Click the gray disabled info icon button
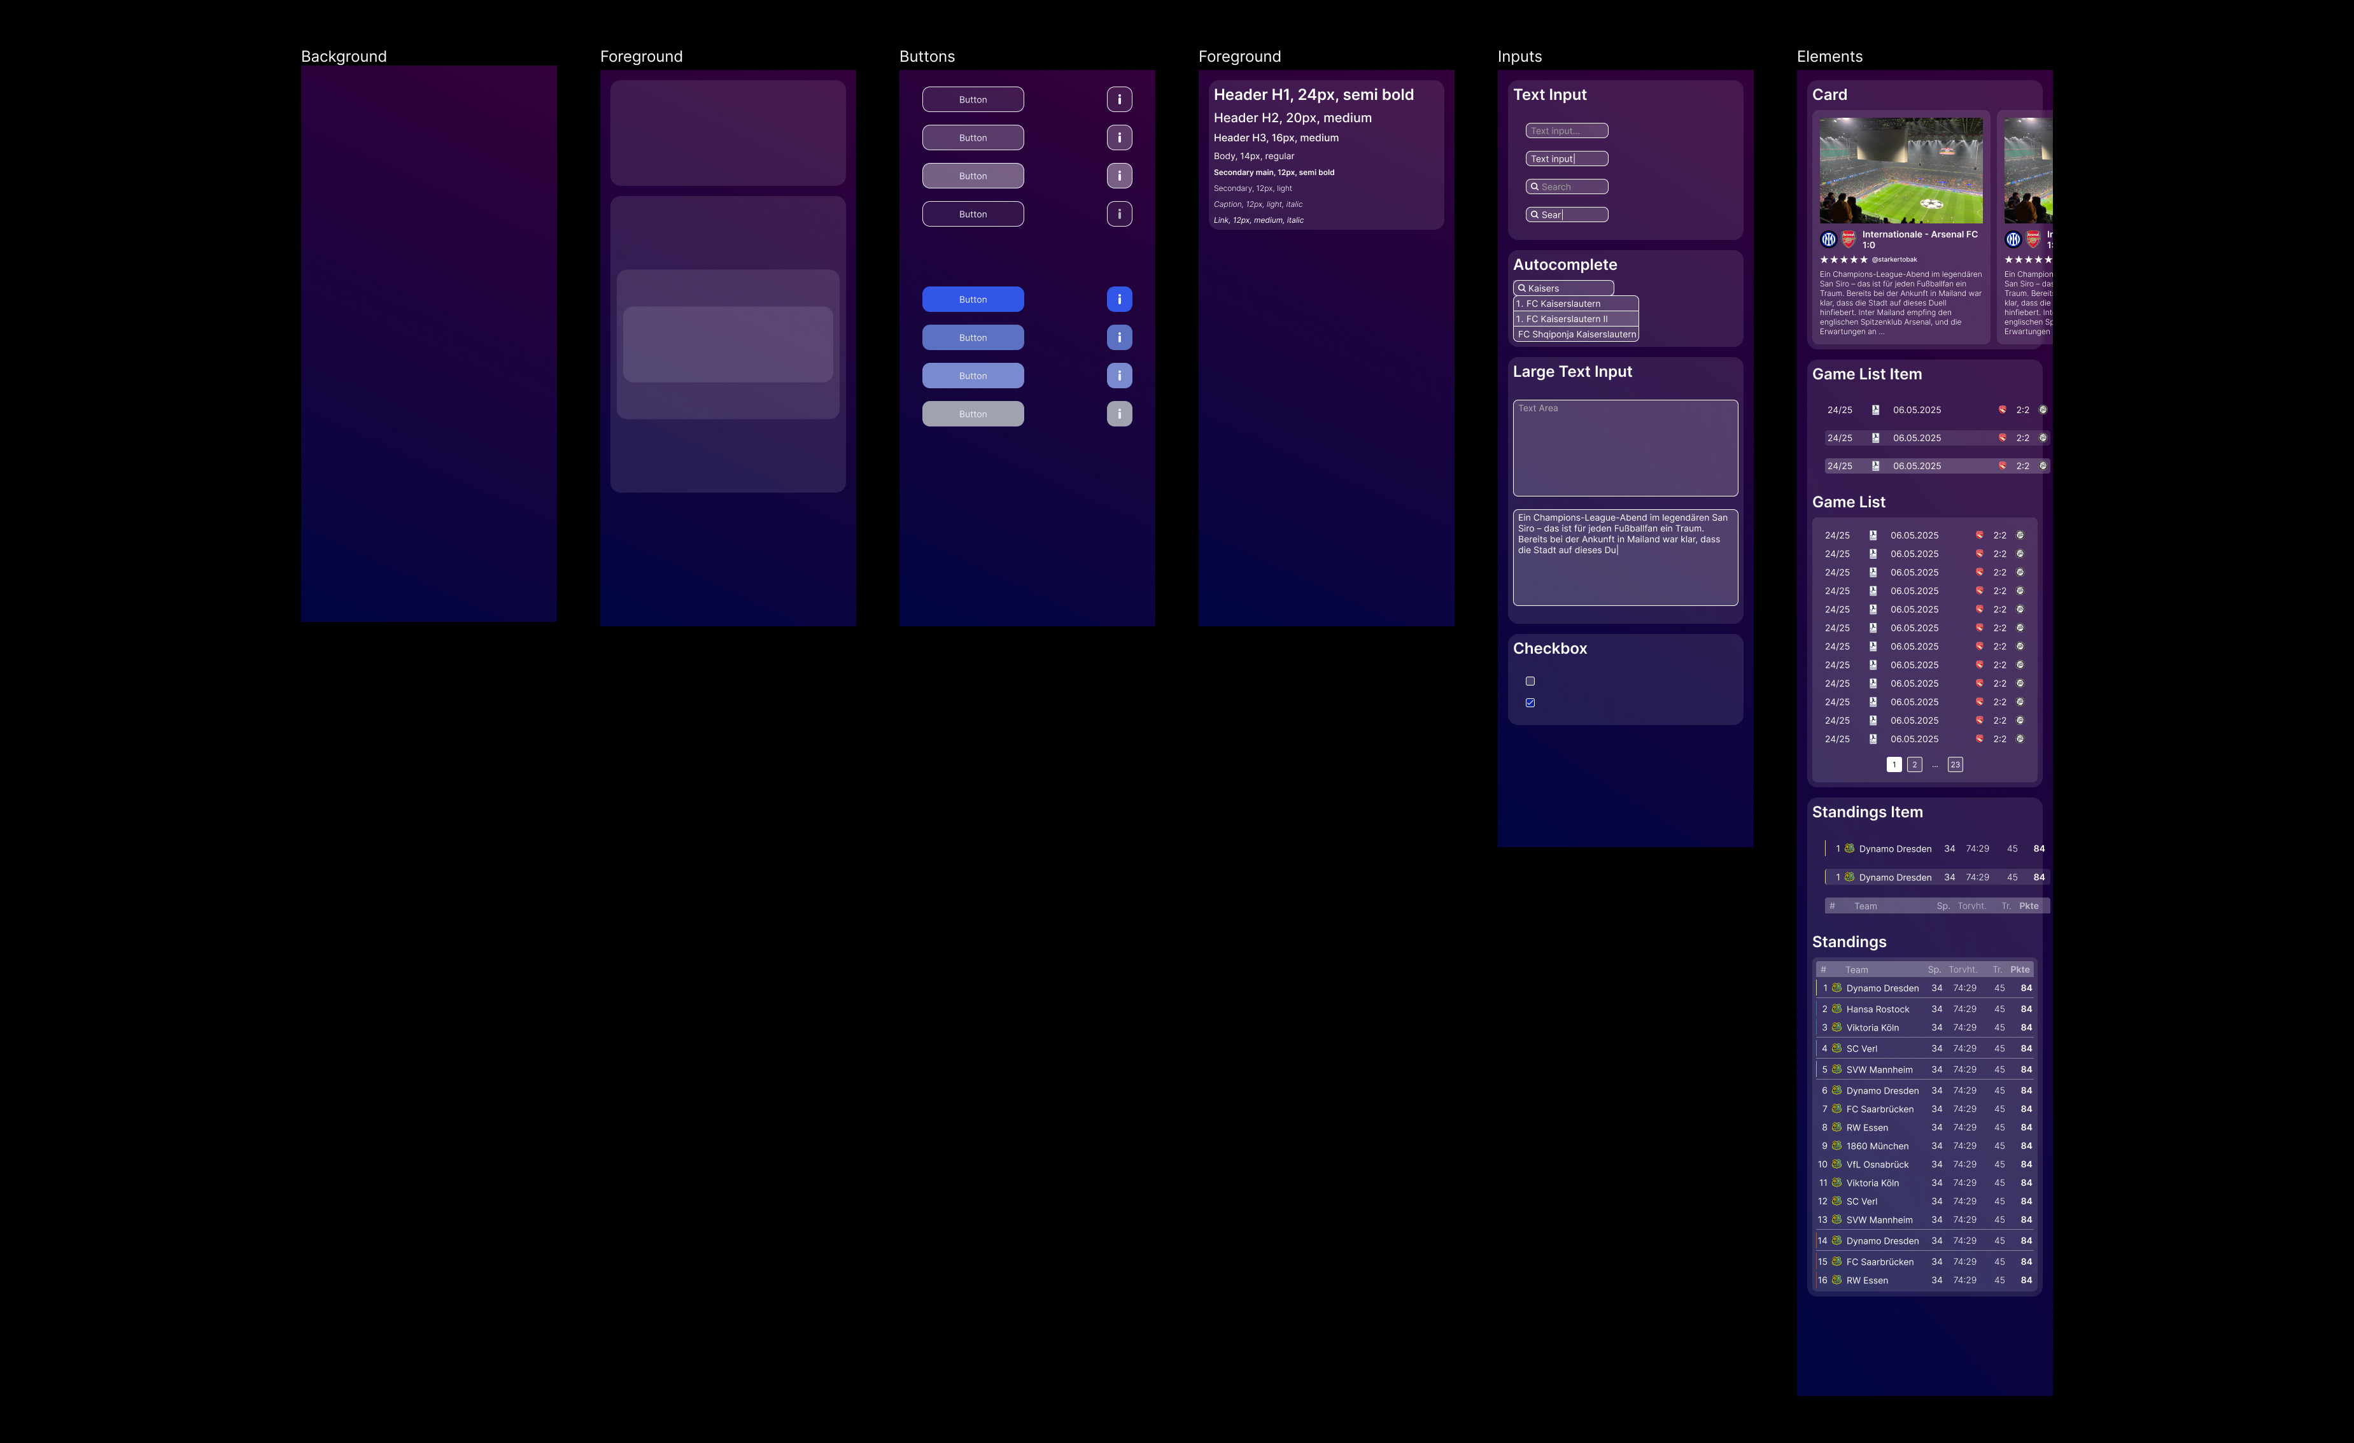The width and height of the screenshot is (2354, 1443). point(1118,414)
